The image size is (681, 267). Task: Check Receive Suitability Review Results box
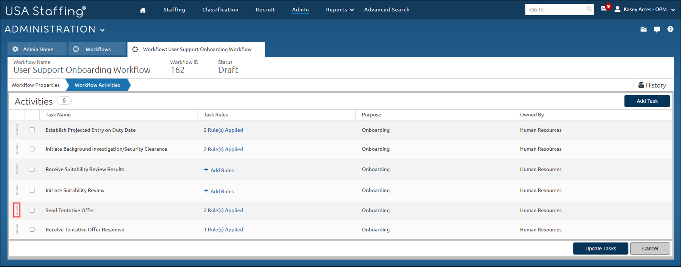click(x=32, y=169)
